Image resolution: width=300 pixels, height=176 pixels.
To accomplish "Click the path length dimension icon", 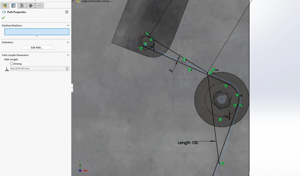I will [7, 69].
